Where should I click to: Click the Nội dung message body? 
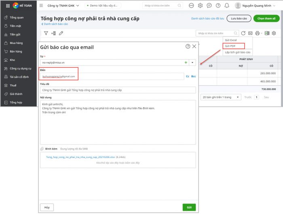[118, 122]
